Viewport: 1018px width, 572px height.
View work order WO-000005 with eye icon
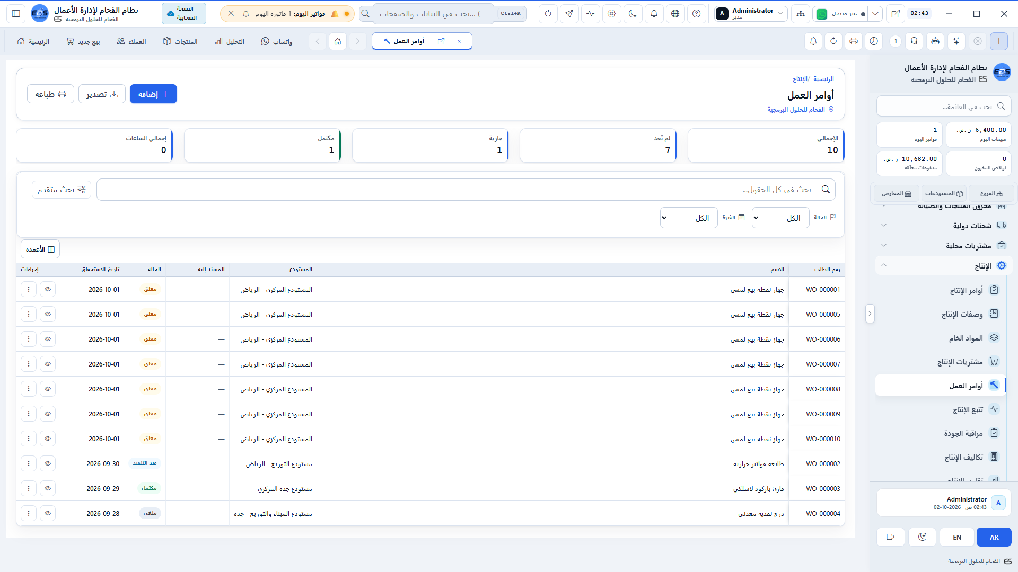[48, 314]
